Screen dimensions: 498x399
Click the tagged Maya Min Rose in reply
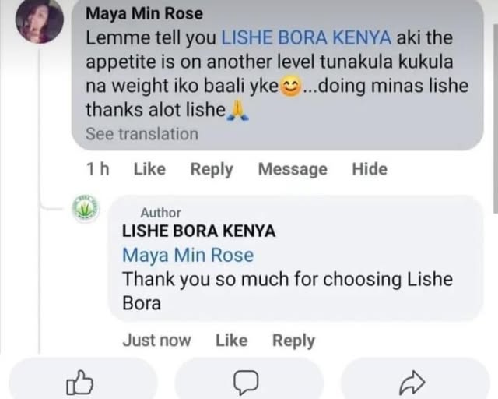pos(188,256)
